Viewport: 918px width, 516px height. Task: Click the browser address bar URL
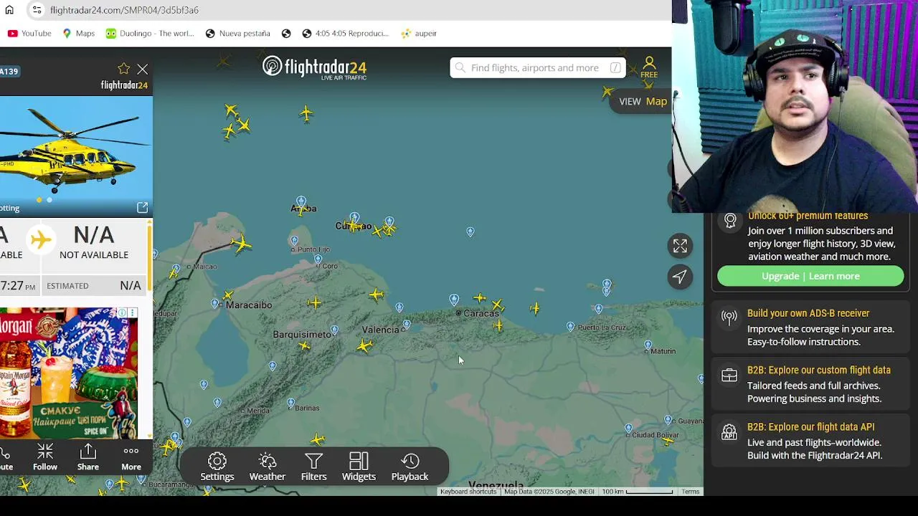pos(124,10)
